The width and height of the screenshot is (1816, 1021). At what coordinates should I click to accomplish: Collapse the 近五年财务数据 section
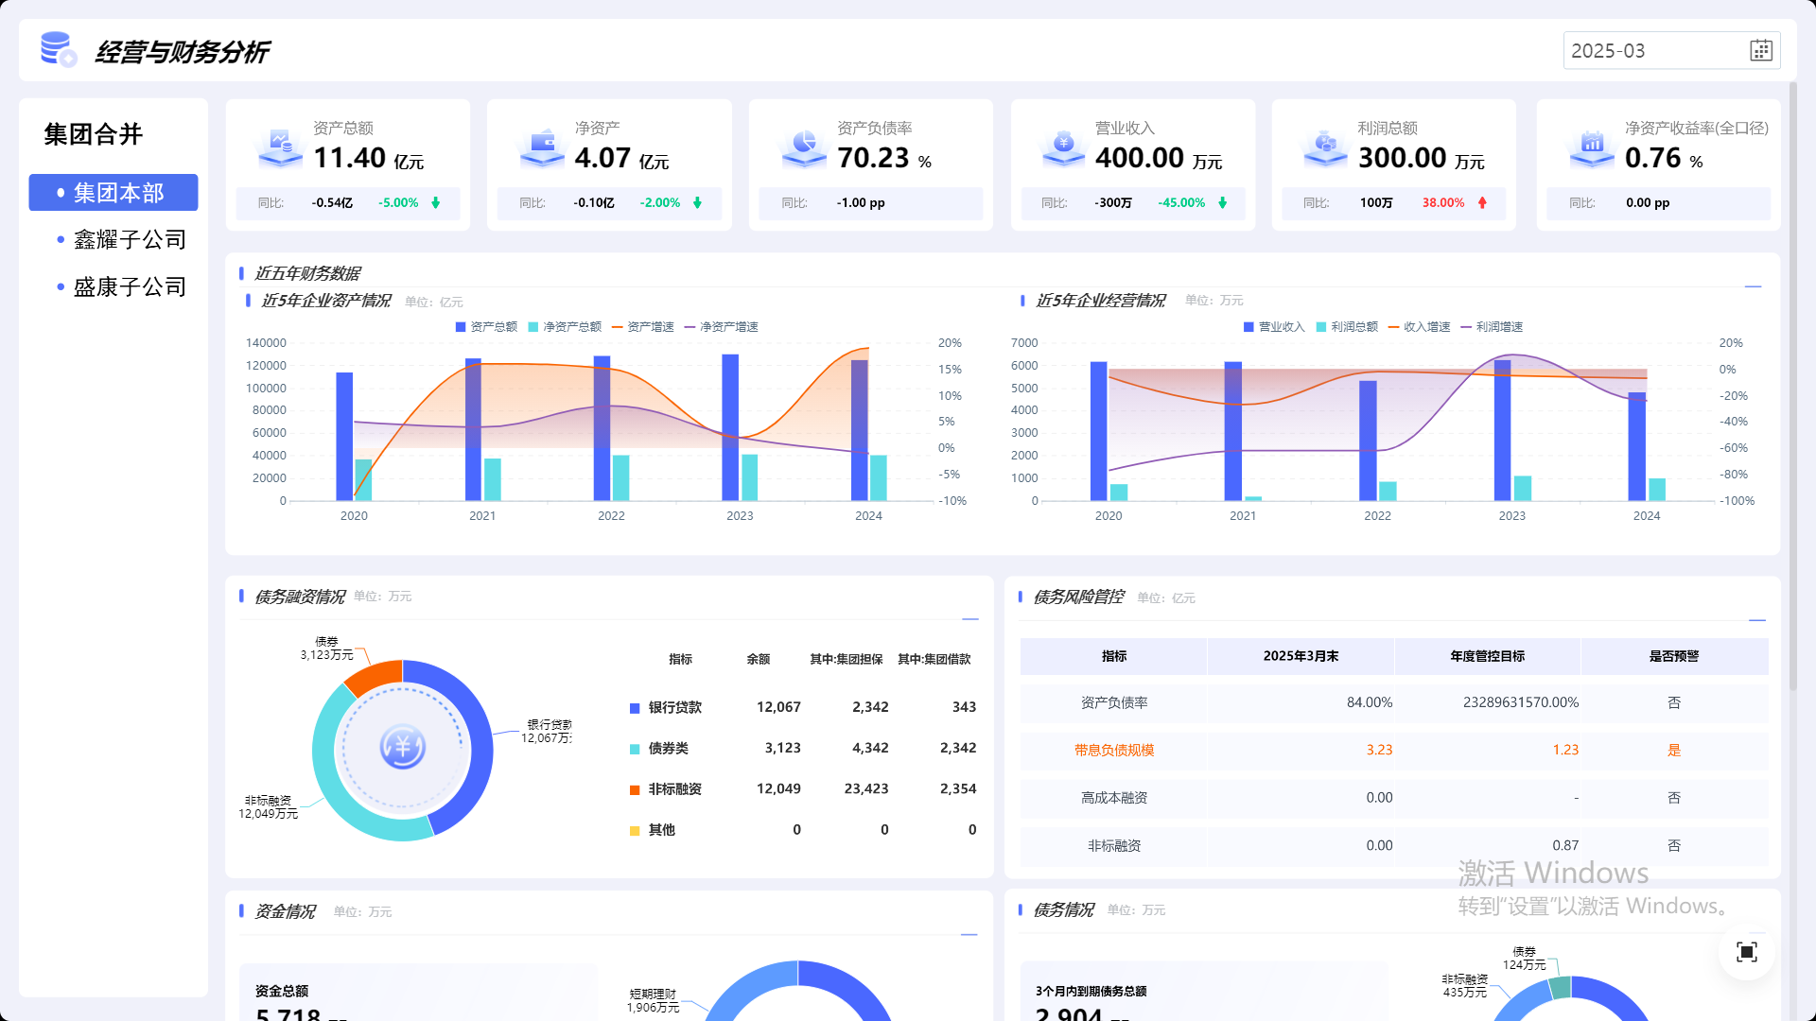(x=1753, y=286)
